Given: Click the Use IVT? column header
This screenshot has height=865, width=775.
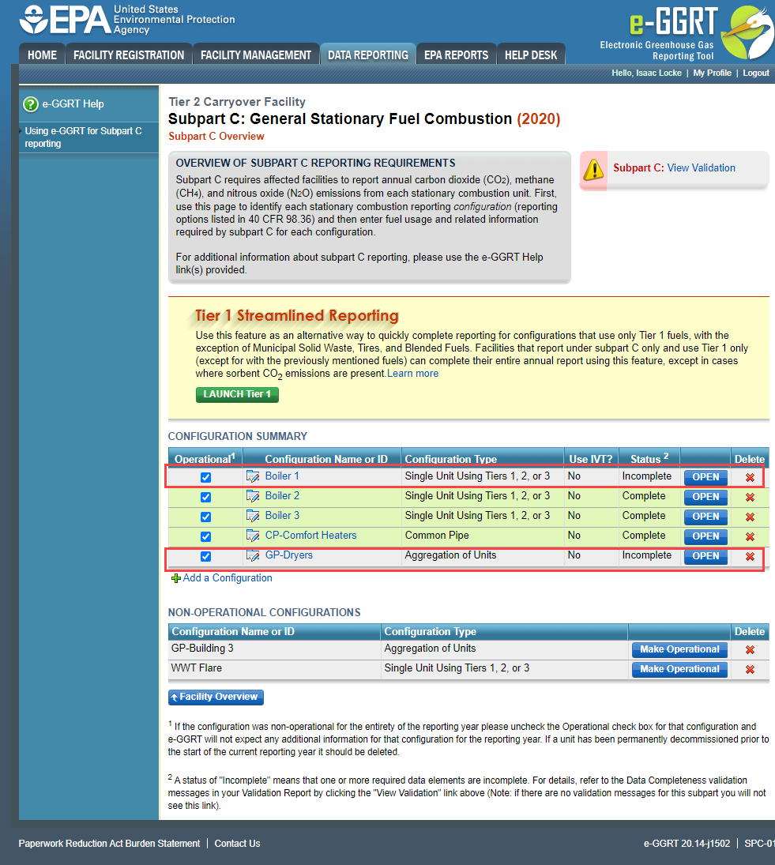Looking at the screenshot, I should tap(591, 459).
